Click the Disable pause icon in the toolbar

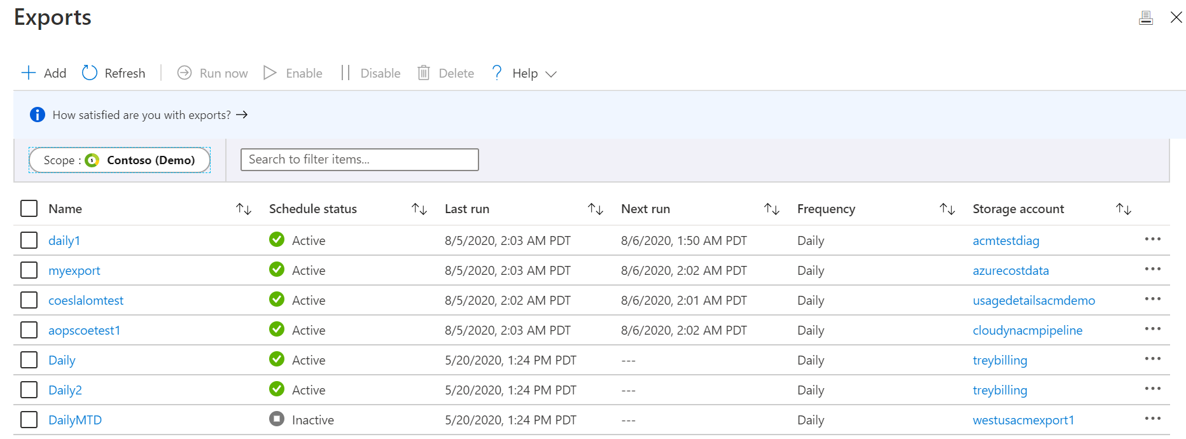345,73
